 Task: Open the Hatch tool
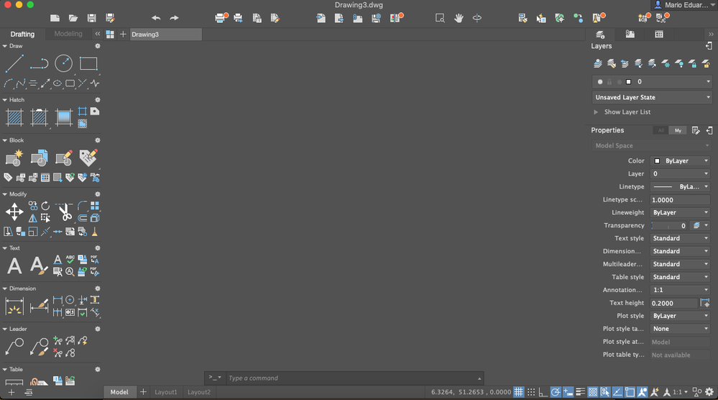[14, 118]
